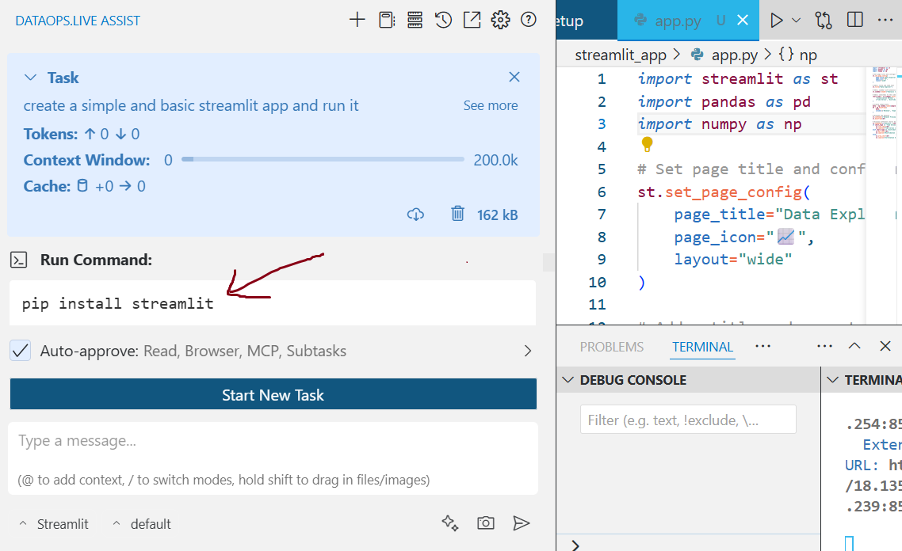Maximize the panel with the up chevron
902x551 pixels.
[854, 346]
